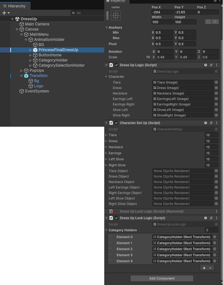Open the anchor presets box
Screen dimensions: 223x285
point(115,15)
